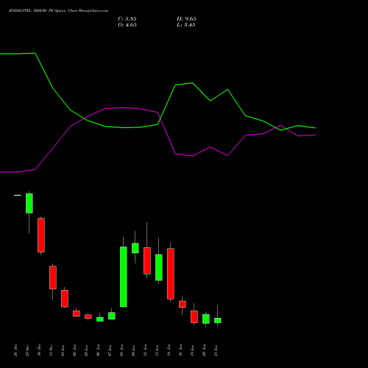Select the 21 Jan date label
This screenshot has height=368, width=368.
coord(216,350)
